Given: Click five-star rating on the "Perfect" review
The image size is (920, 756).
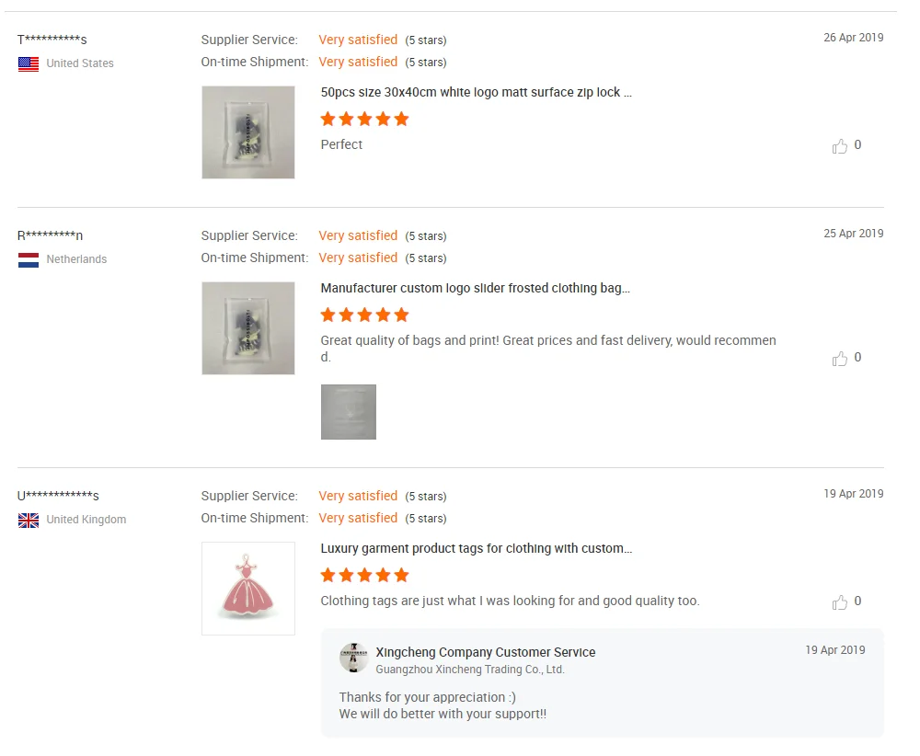Looking at the screenshot, I should coord(364,120).
